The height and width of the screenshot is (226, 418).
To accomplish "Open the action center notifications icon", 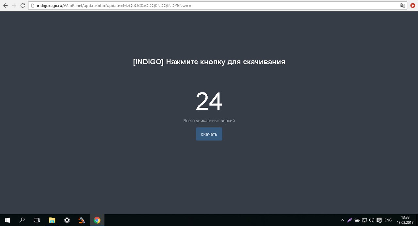I will click(379, 220).
